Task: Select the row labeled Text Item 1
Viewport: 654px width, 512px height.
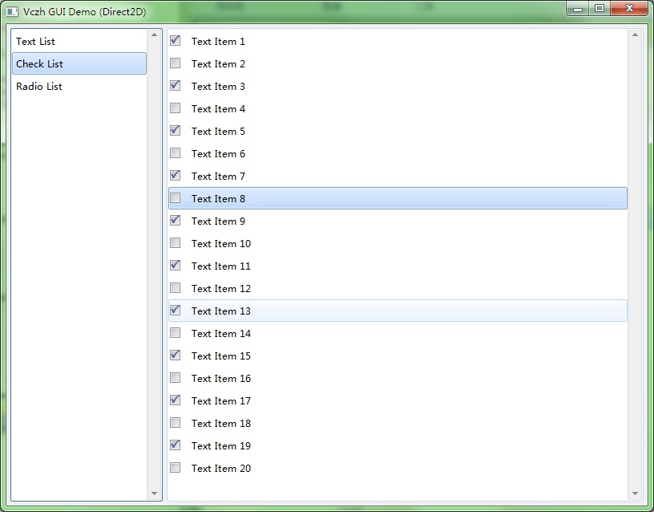Action: click(x=398, y=42)
